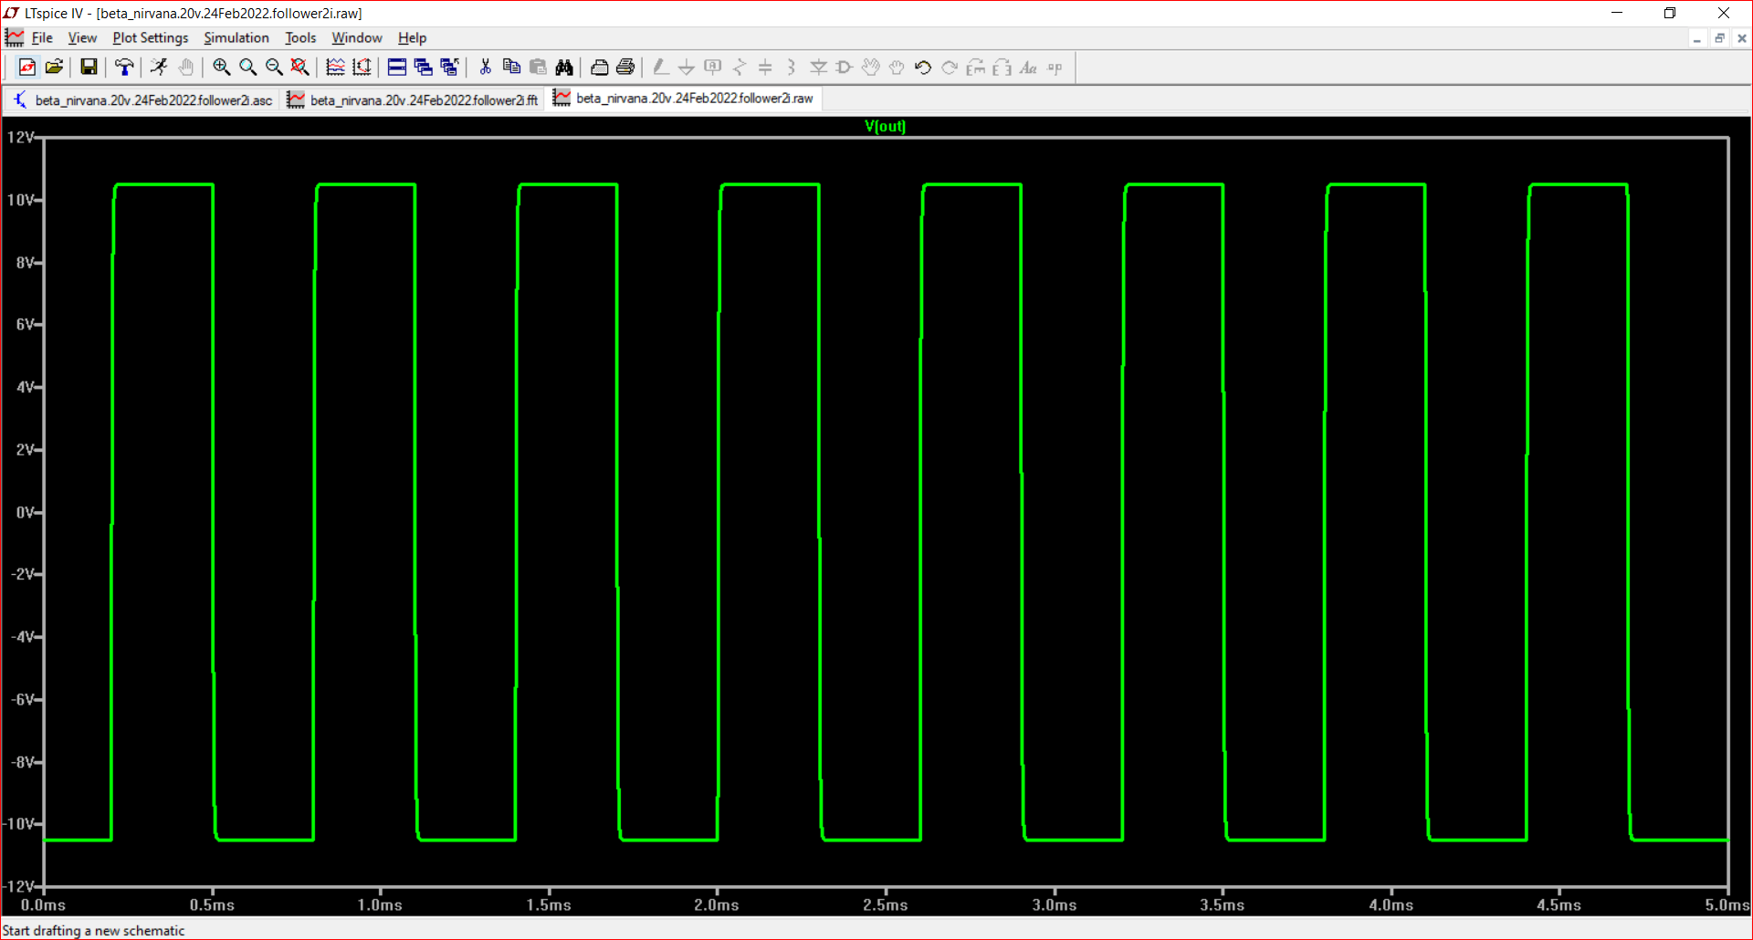Click the Paste clipboard icon
This screenshot has width=1753, height=940.
pos(538,68)
